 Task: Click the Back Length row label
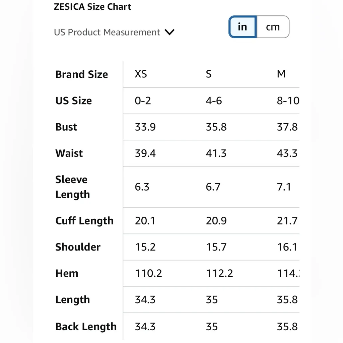(86, 327)
